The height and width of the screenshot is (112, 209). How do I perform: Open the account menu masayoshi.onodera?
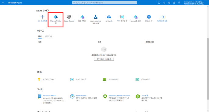pyautogui.click(x=194, y=3)
